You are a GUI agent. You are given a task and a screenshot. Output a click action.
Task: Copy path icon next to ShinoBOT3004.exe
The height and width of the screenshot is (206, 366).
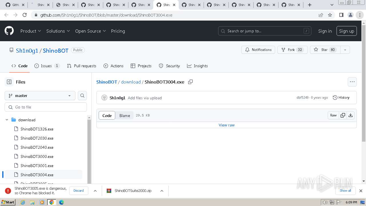coord(190,82)
